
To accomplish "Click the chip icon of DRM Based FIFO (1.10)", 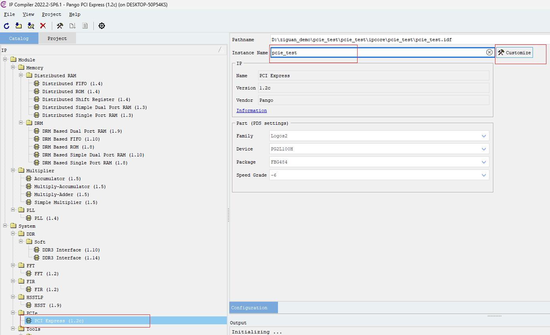I will pos(37,139).
